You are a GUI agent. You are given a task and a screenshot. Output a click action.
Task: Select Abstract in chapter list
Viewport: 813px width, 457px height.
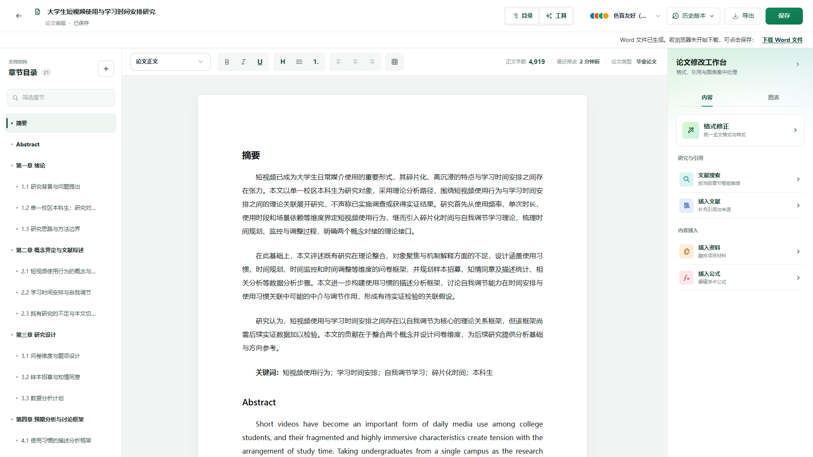61,144
